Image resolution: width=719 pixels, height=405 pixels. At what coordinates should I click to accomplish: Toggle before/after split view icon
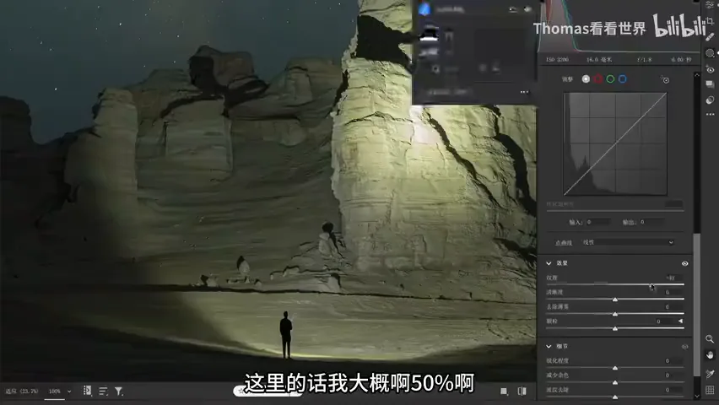(522, 391)
